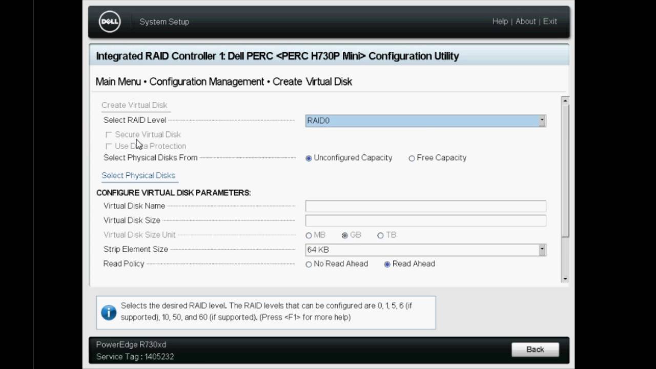Screen dimensions: 656x369
Task: Check the Use Data Protection checkbox
Action: pos(109,147)
